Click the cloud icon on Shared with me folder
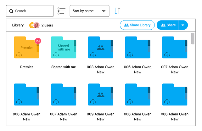 click(x=56, y=54)
